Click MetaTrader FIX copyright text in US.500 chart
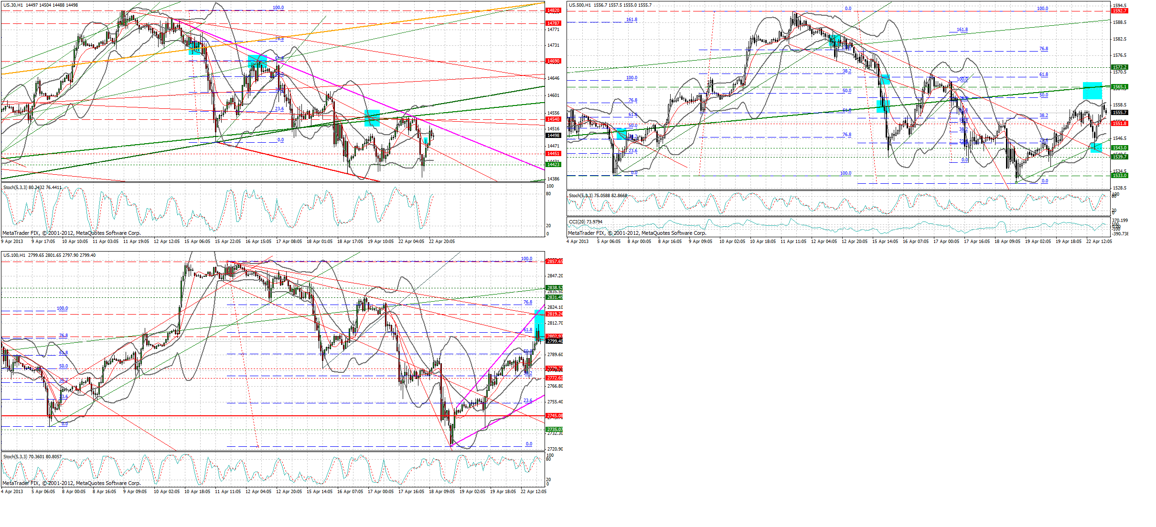The height and width of the screenshot is (527, 1156). tap(636, 233)
